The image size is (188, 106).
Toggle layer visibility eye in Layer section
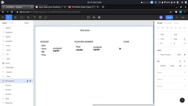point(185,55)
